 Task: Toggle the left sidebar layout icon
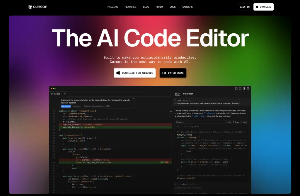point(236,88)
